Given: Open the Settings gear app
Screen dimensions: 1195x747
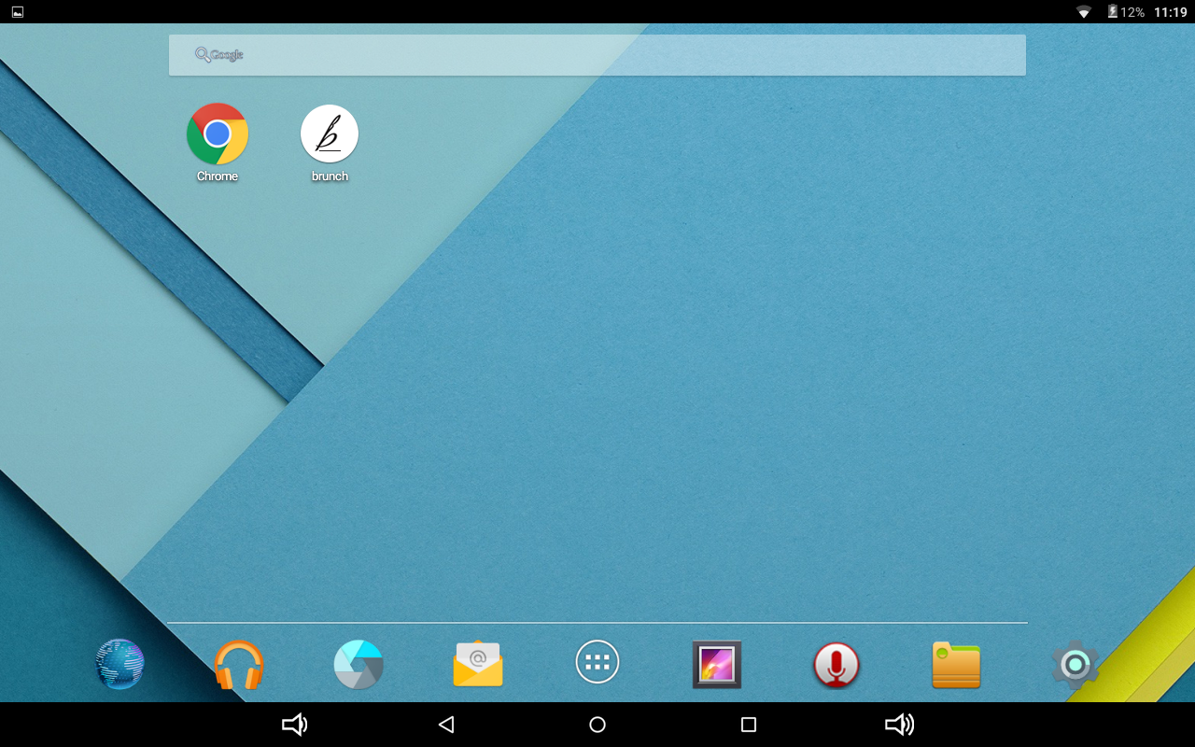Looking at the screenshot, I should pos(1075,664).
